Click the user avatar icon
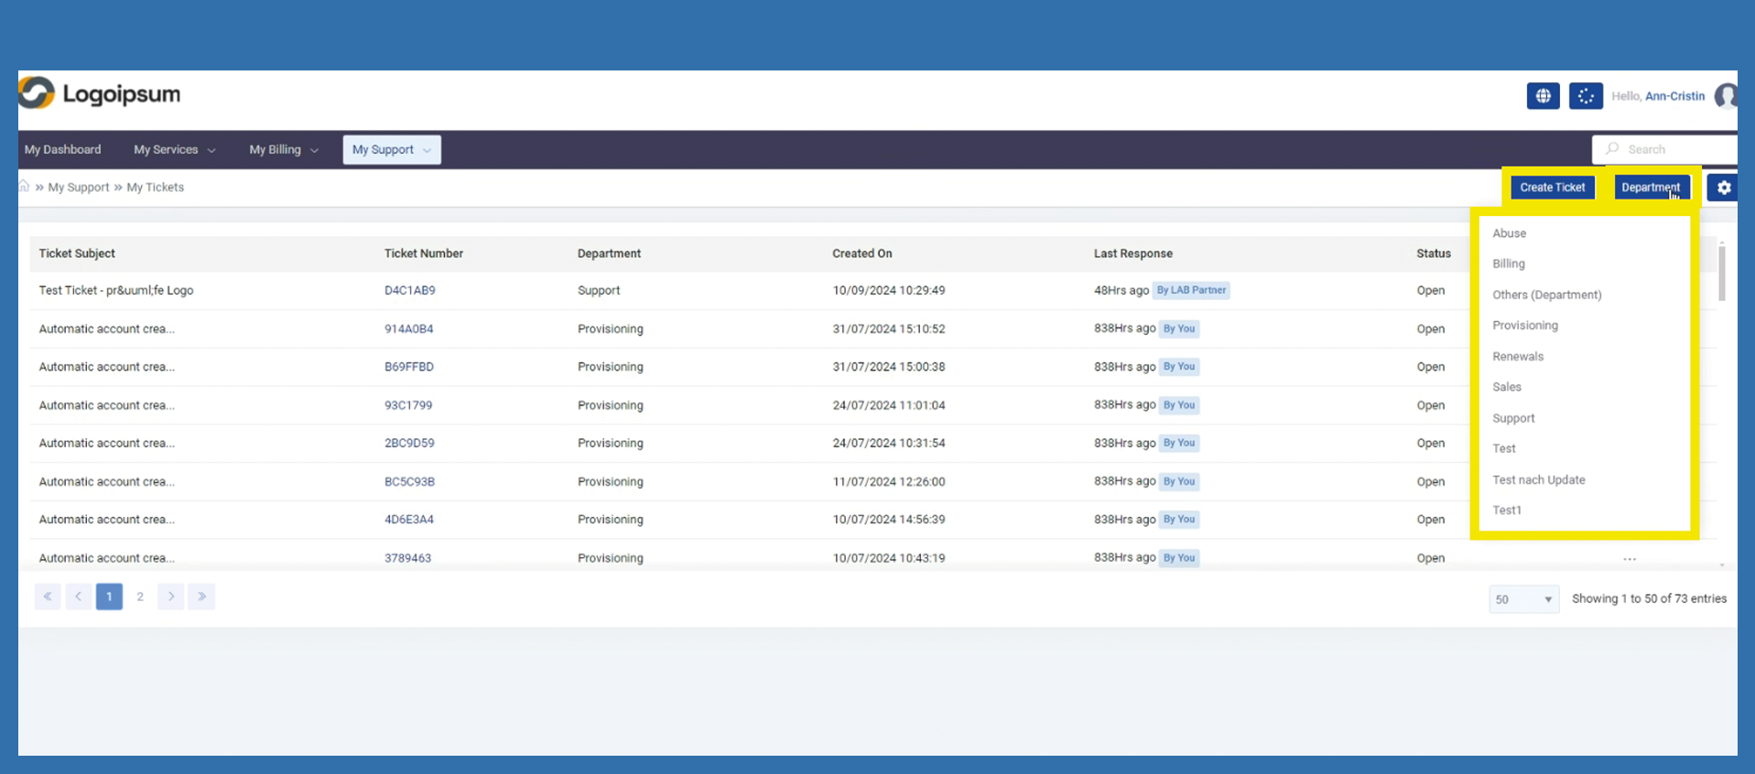 1727,96
